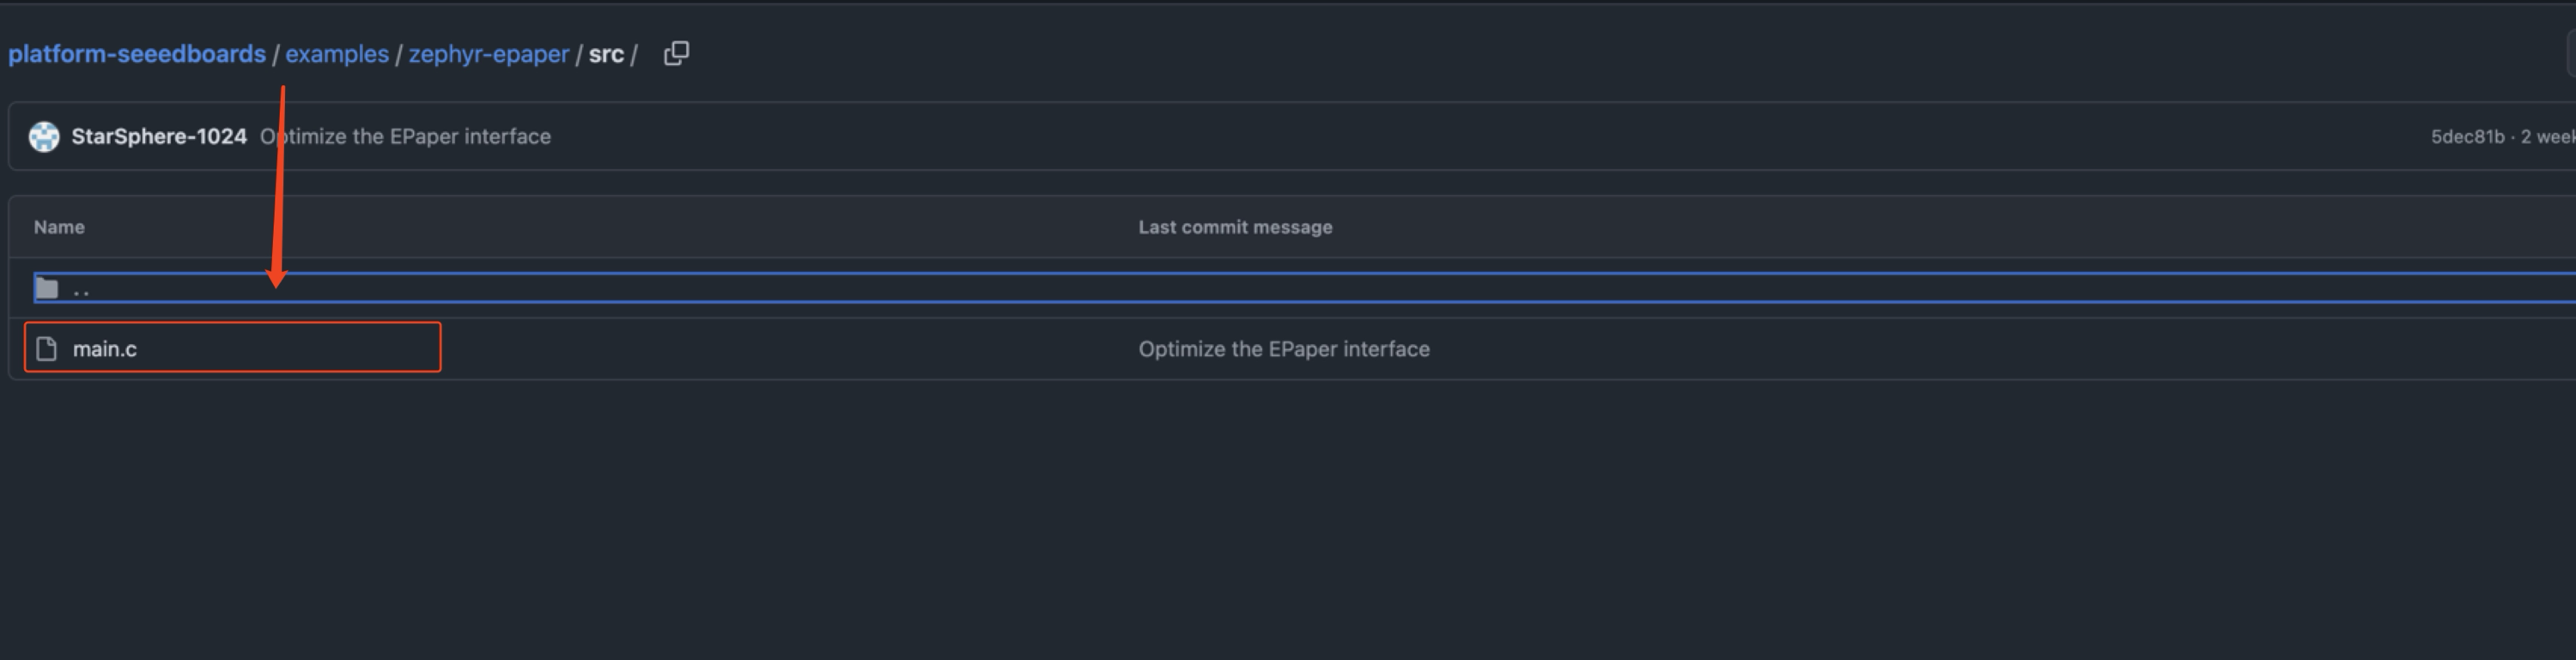The image size is (2576, 660).
Task: Open commit message link in the main.c row
Action: pos(1284,349)
